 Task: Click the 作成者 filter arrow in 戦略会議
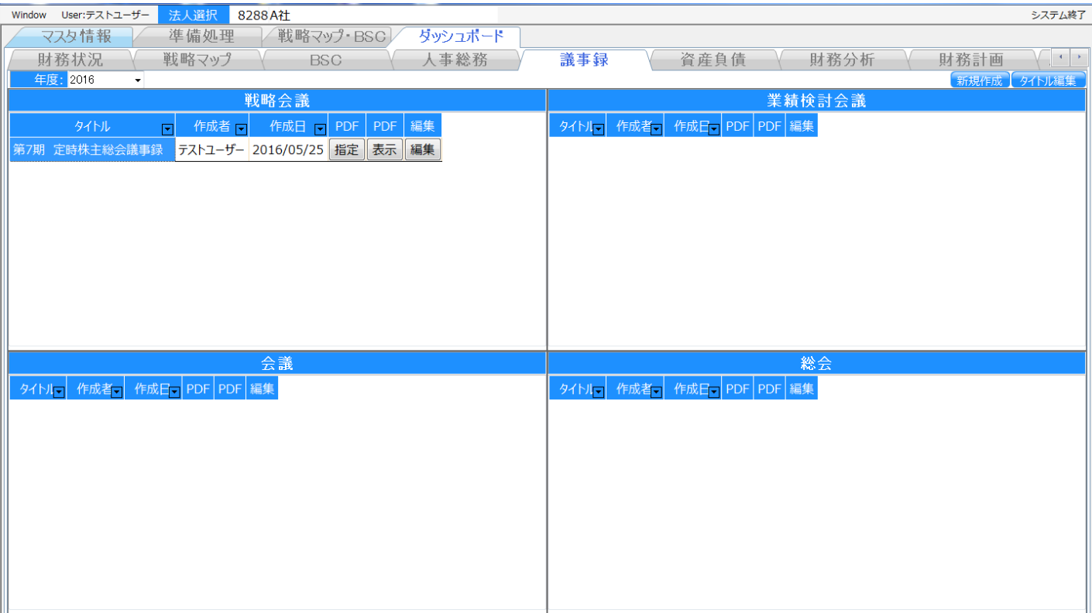241,129
